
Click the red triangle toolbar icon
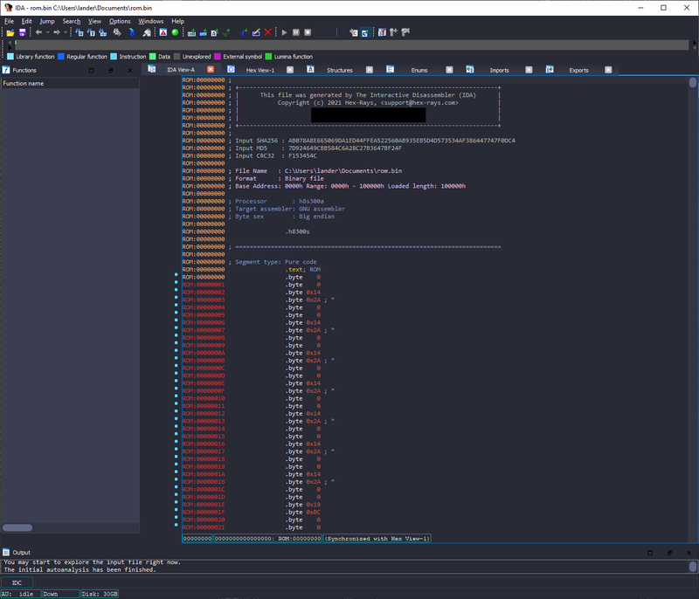(163, 32)
